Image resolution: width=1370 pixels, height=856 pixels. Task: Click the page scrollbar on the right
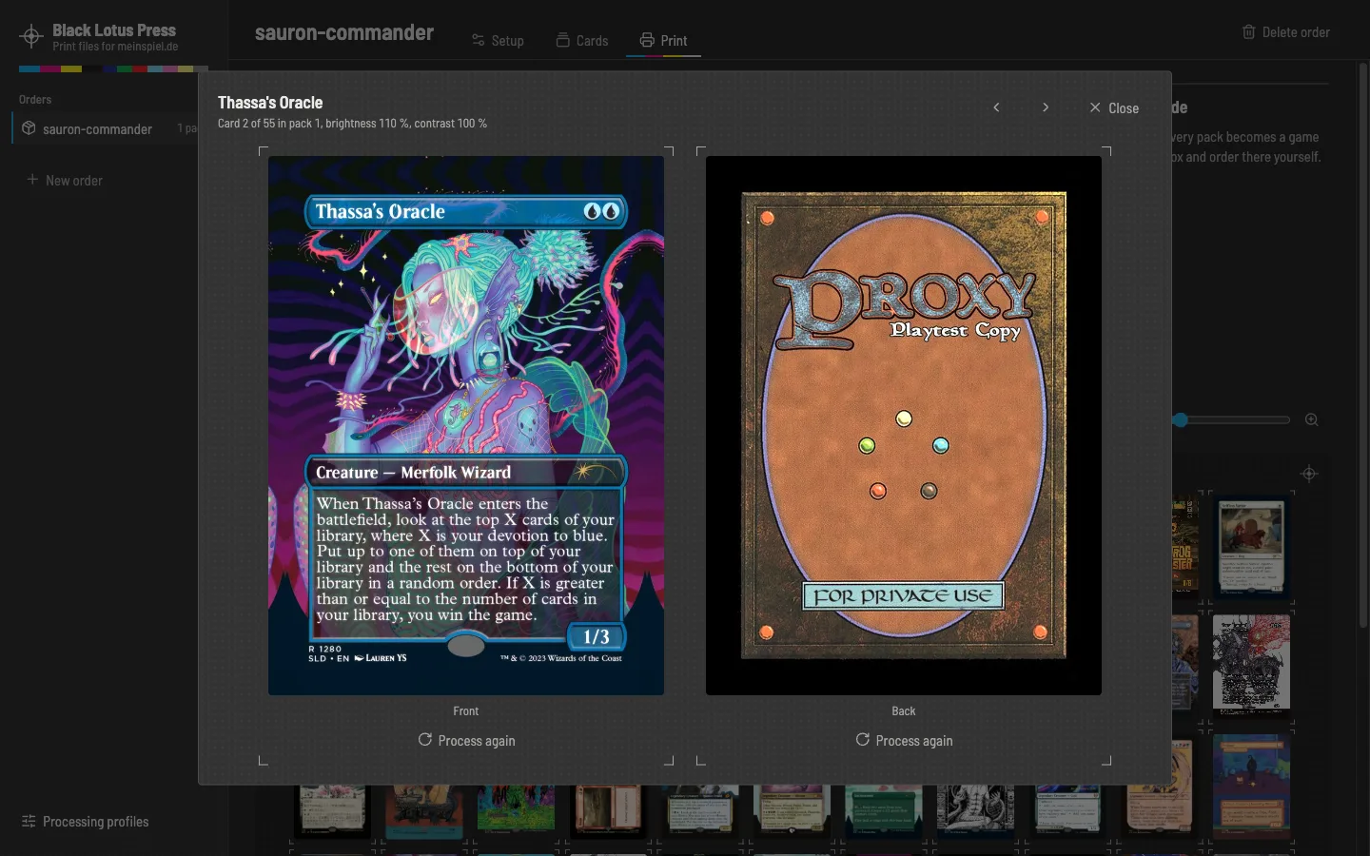1363,344
